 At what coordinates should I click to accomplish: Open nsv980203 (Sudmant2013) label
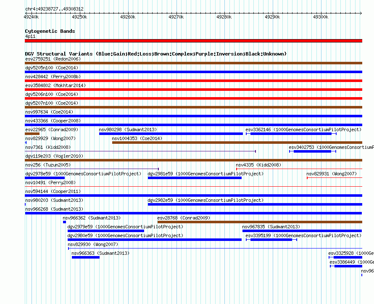tap(54, 200)
